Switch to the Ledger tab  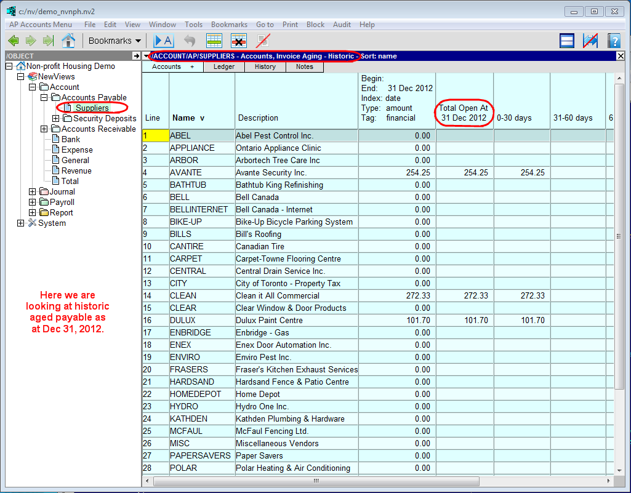pos(223,67)
